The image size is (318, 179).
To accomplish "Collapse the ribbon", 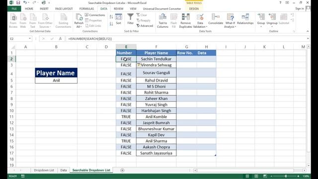I will pos(308,31).
